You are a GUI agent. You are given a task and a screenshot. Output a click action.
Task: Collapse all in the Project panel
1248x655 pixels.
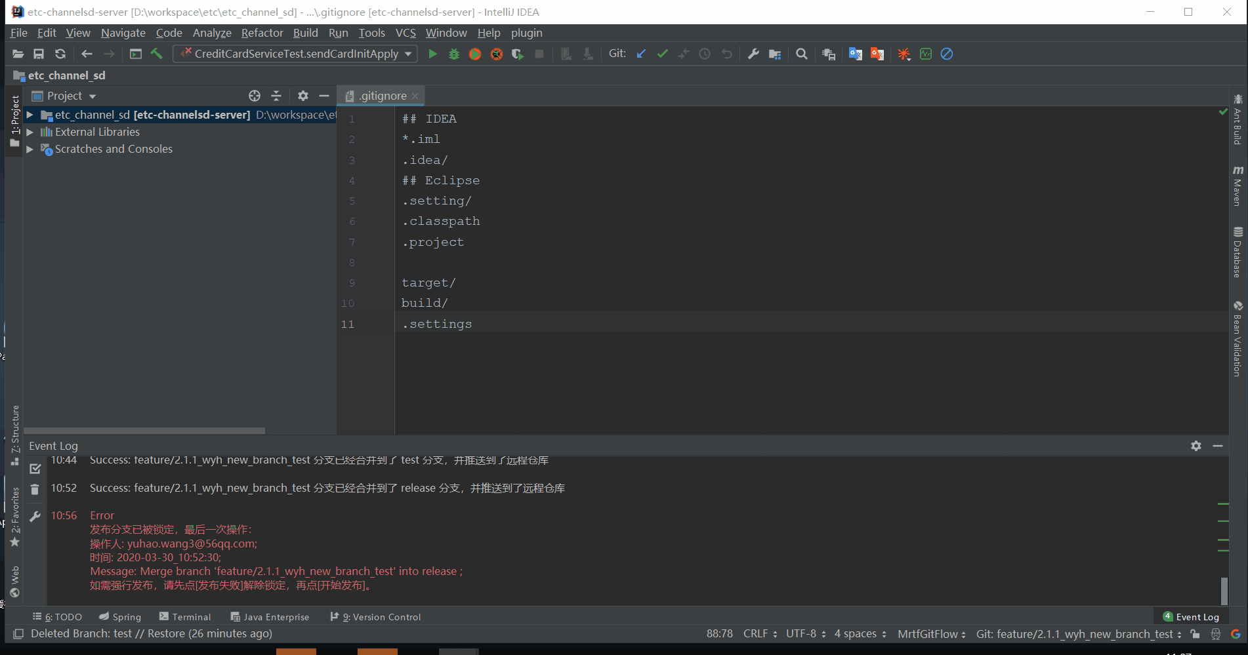pyautogui.click(x=276, y=96)
